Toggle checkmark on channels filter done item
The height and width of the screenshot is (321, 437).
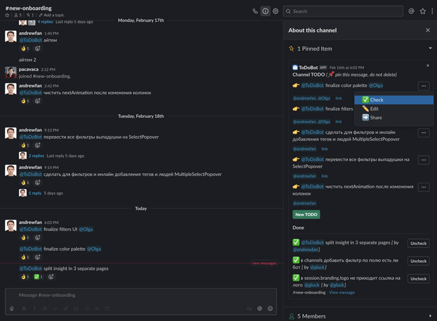point(296,260)
